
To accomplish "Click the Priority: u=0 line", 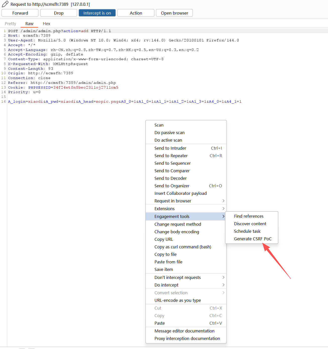I will point(24,92).
